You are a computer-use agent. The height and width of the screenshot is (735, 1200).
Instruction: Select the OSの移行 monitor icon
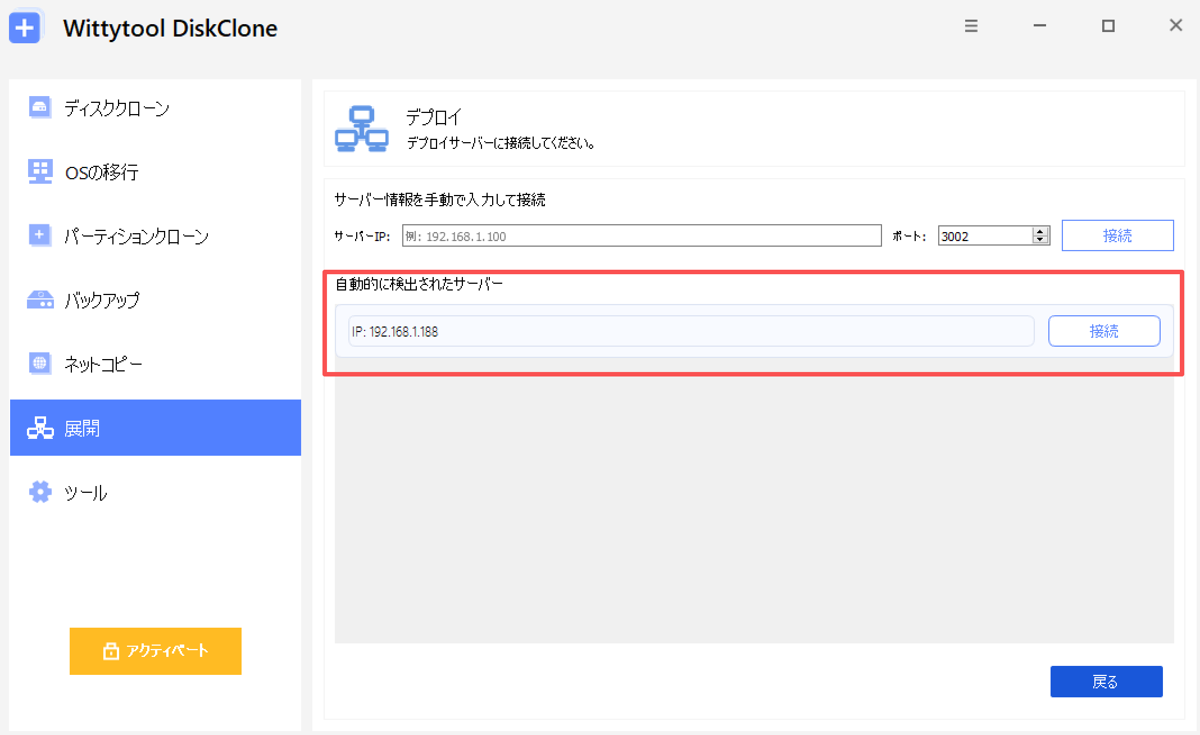(x=40, y=171)
